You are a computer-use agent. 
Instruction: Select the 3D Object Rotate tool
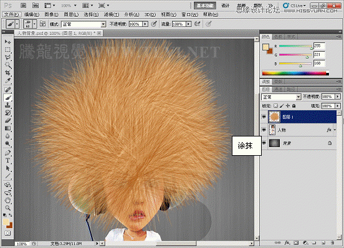(7, 185)
